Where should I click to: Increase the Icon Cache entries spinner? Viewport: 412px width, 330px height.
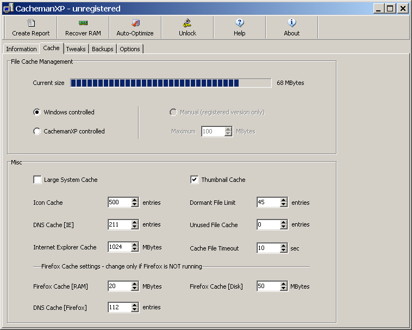point(135,200)
